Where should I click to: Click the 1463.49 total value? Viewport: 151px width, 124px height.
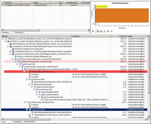[x=123, y=72]
